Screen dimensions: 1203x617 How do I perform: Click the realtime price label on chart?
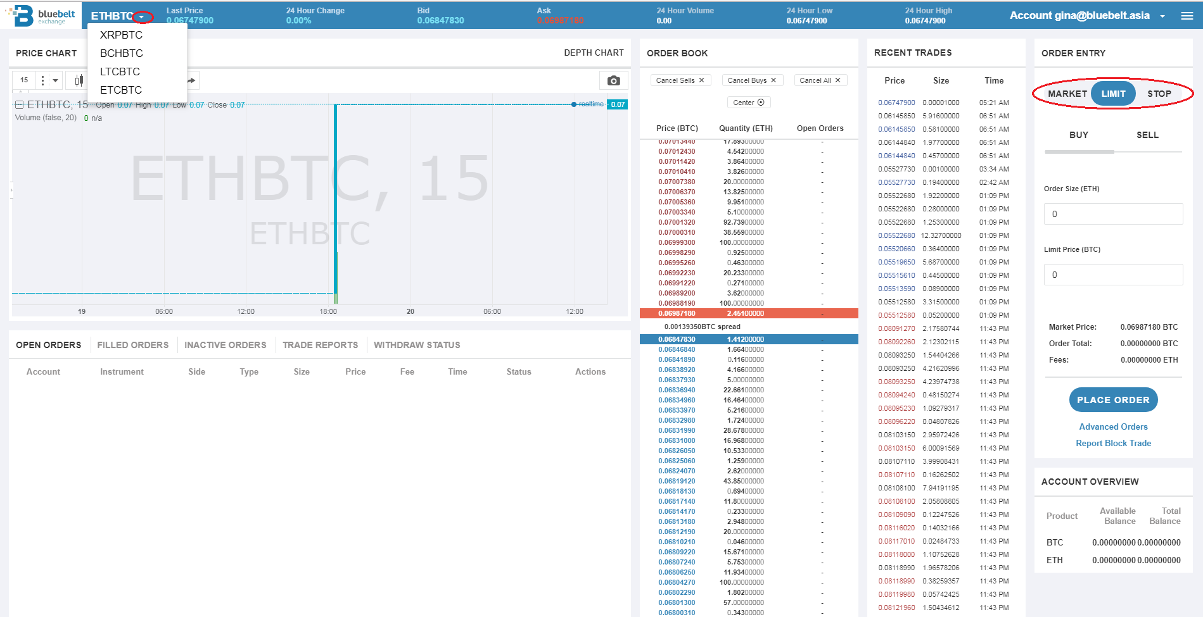tap(590, 104)
